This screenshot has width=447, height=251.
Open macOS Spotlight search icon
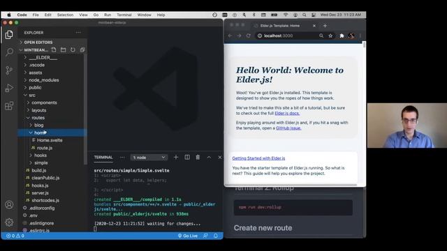point(305,15)
